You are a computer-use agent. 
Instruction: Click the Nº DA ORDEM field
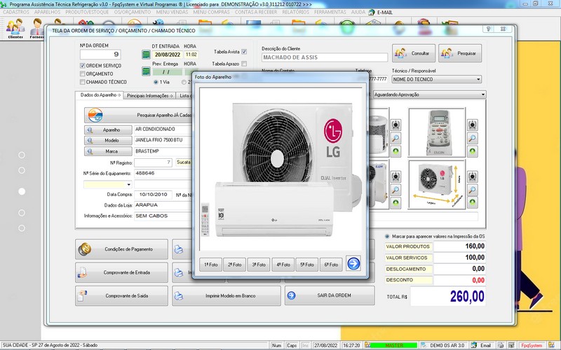pos(100,55)
